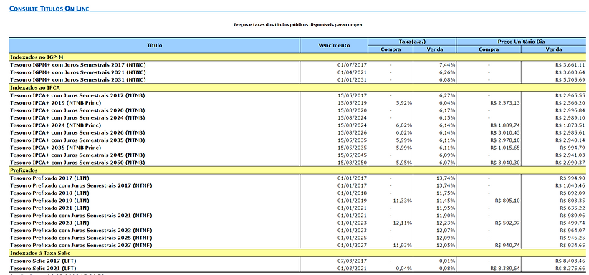Click "Tesouro IGPM+ com Juros Semestrais 2017 (NTNC)"
Screen dimensions: 589x275
click(x=78, y=64)
